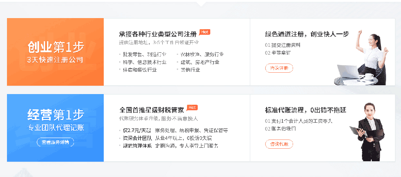The width and height of the screenshot is (401, 177).
Task: Click heading 全国首推星级财税管家
Action: tap(152, 110)
